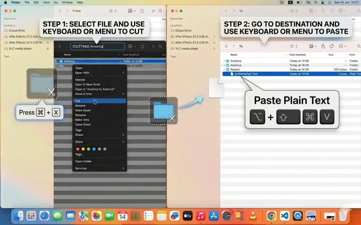
Task: Click the Name column header in the To window
Action: tap(234, 54)
